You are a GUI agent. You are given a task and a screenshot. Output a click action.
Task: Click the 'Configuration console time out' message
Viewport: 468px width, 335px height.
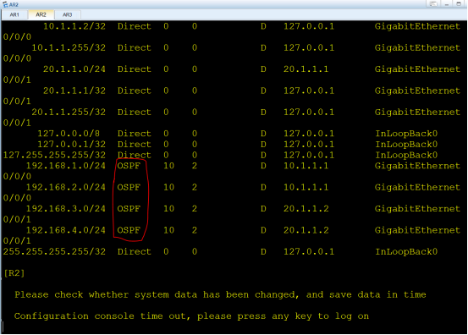click(x=191, y=316)
